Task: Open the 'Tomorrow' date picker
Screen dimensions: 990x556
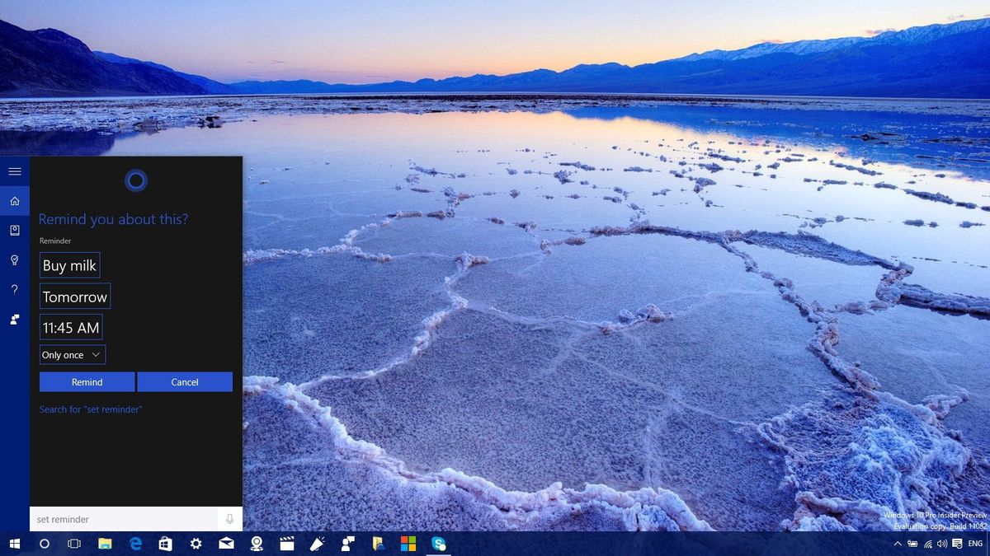Action: (x=74, y=296)
